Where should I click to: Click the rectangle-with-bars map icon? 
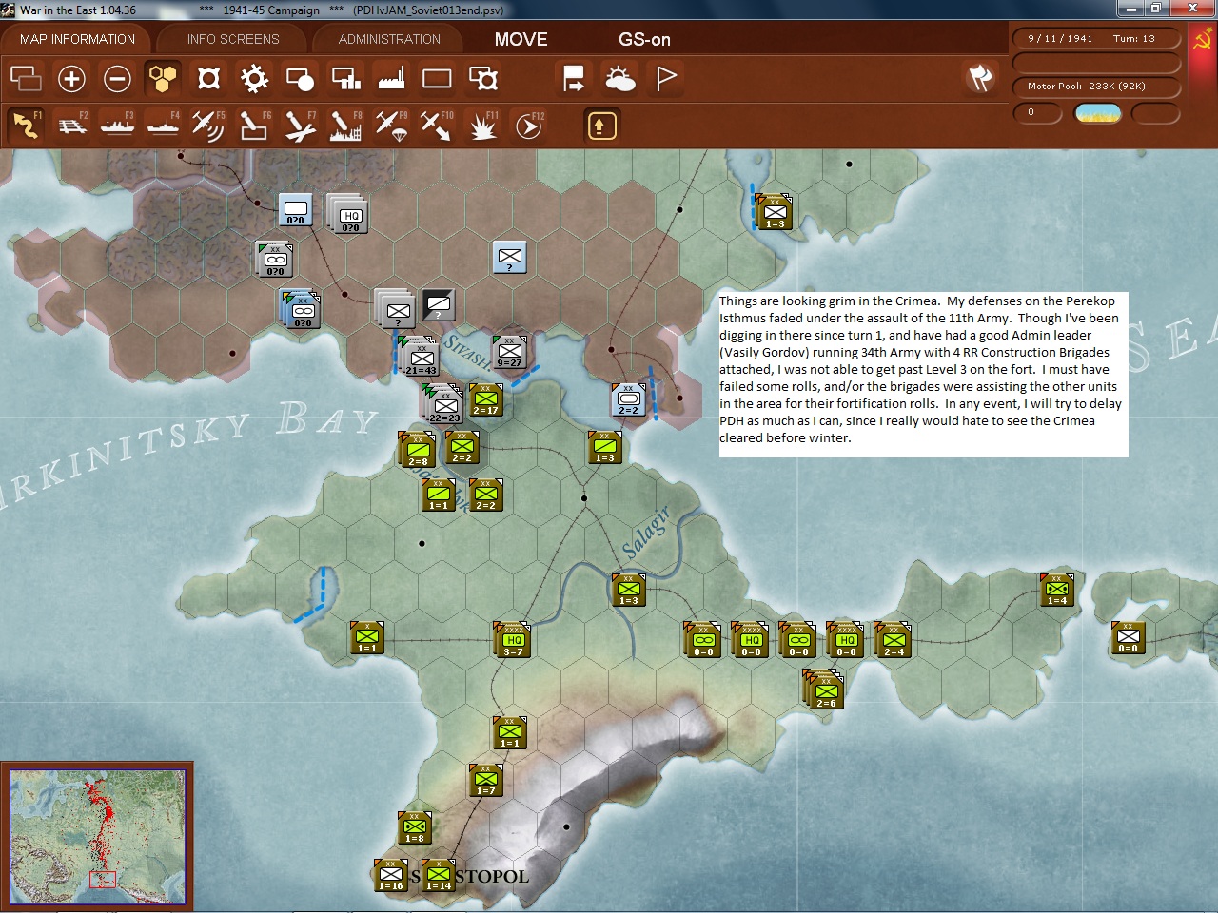click(345, 78)
